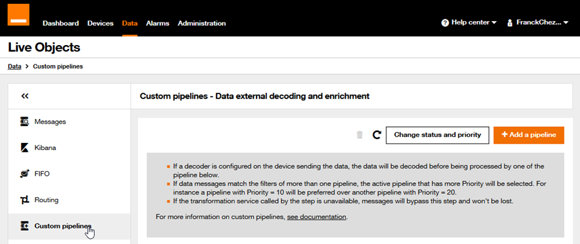Click the Messages sidebar icon
The image size is (580, 244).
click(x=24, y=121)
